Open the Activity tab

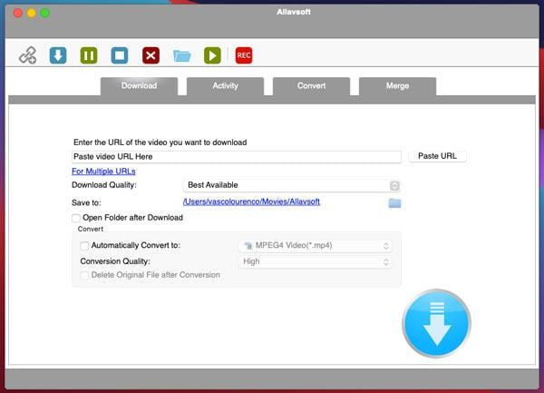coord(225,86)
